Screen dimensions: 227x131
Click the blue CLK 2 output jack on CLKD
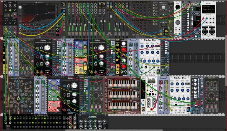(x=10, y=28)
